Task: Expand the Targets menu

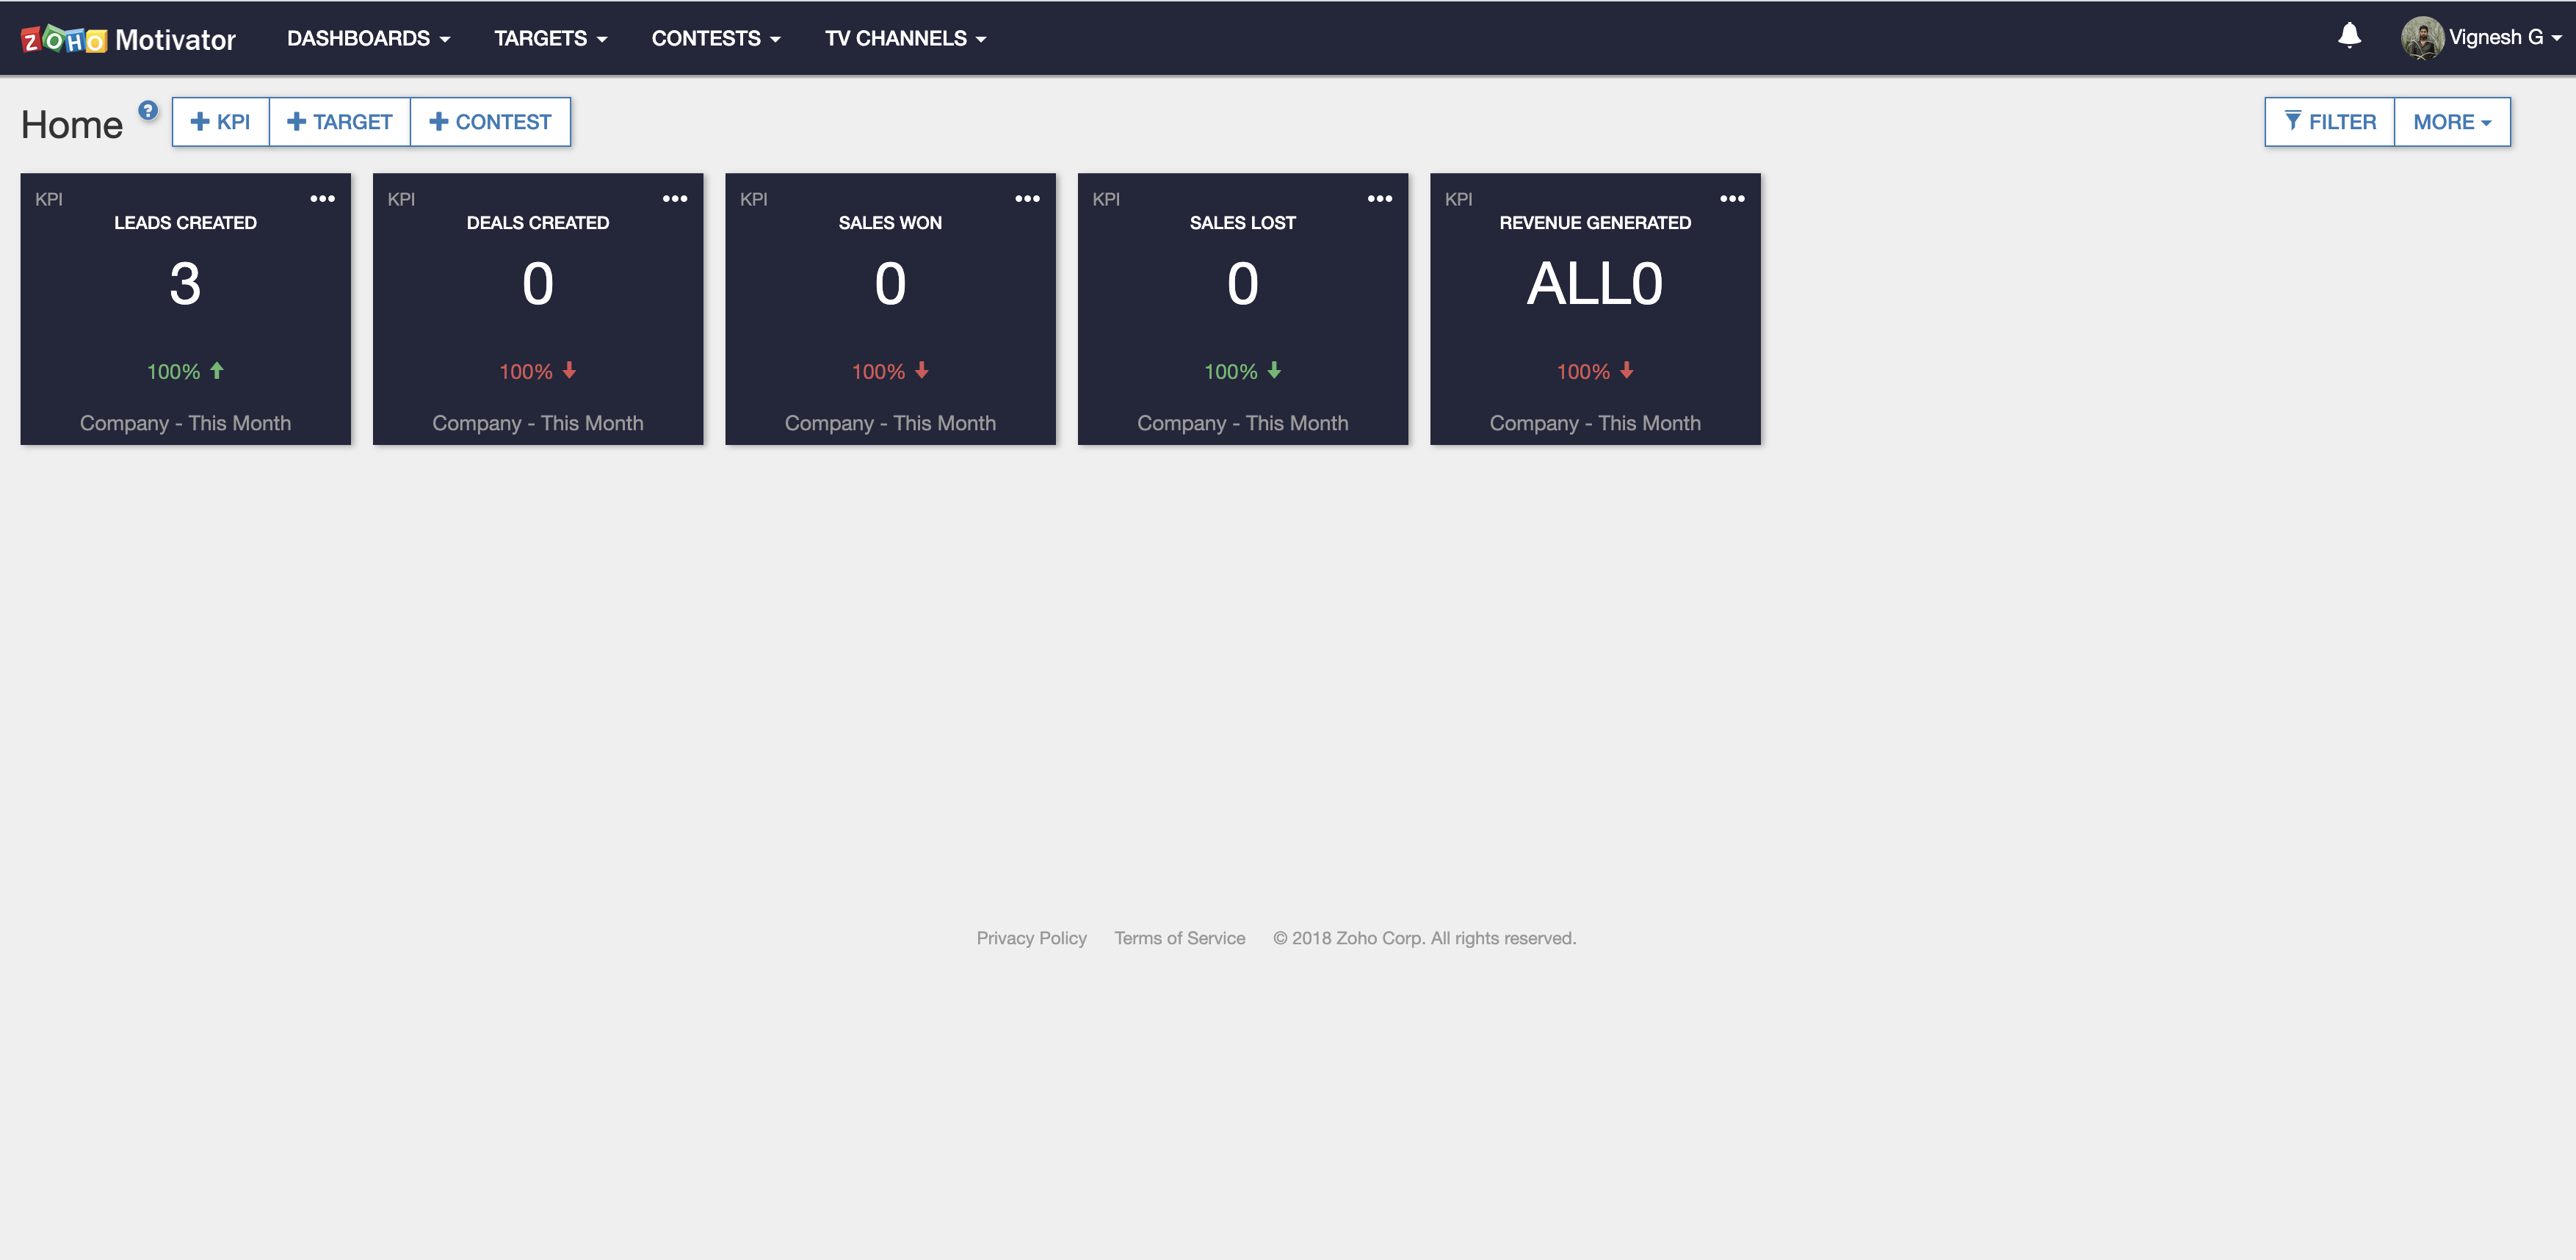Action: pos(550,38)
